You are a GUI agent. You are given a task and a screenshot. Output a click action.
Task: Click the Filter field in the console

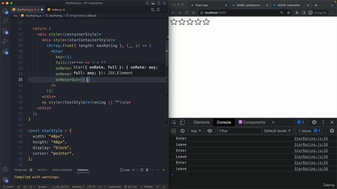point(240,131)
